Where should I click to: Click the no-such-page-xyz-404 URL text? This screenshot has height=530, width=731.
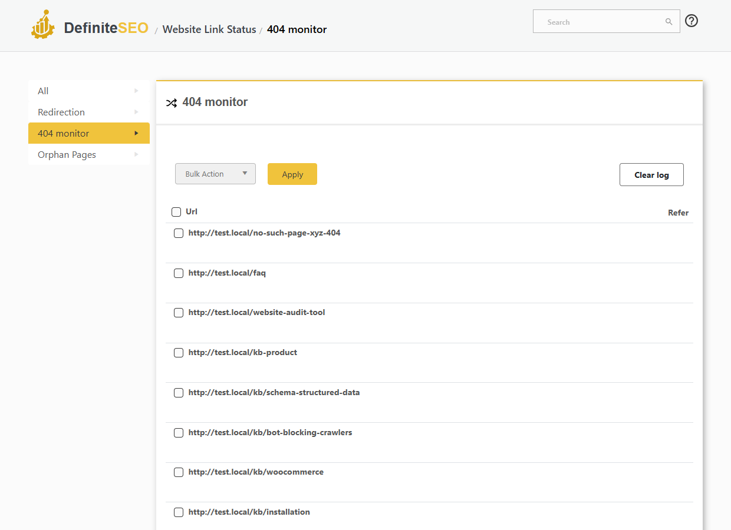click(264, 233)
